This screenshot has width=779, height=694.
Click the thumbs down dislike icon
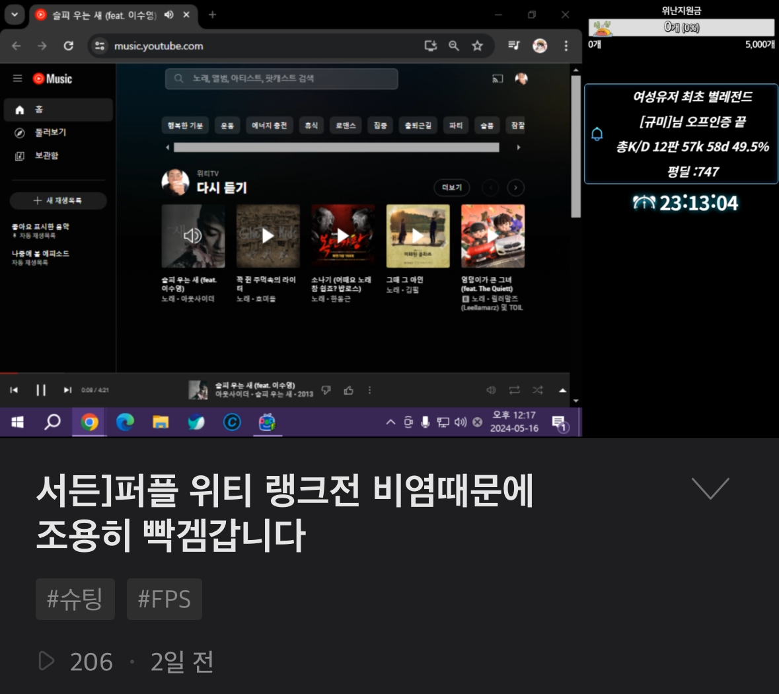(326, 391)
